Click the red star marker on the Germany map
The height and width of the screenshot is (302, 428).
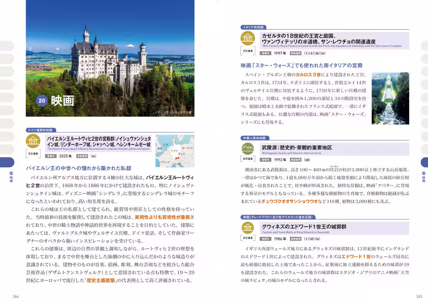click(177, 158)
